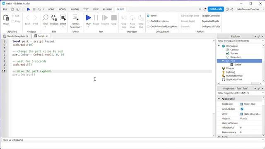Image resolution: width=265 pixels, height=149 pixels.
Task: Switch to the VIEW ribbon tab
Action: pyautogui.click(x=96, y=9)
